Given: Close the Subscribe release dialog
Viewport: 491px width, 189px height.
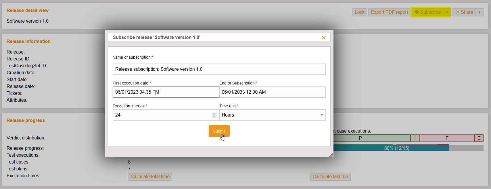Looking at the screenshot, I should [324, 38].
